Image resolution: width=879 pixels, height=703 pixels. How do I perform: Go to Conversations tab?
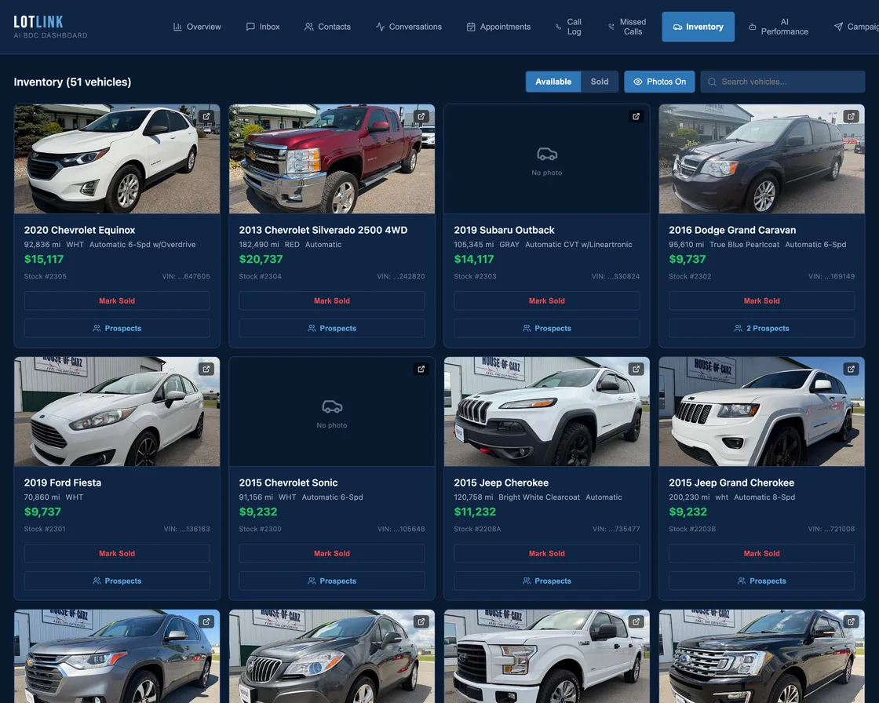tap(409, 27)
